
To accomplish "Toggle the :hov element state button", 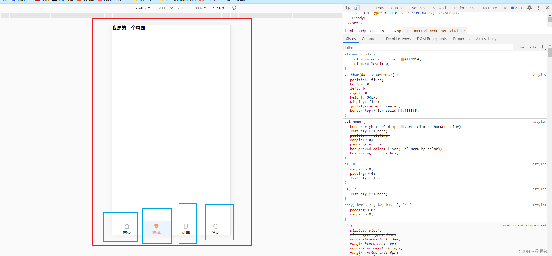I will 521,47.
